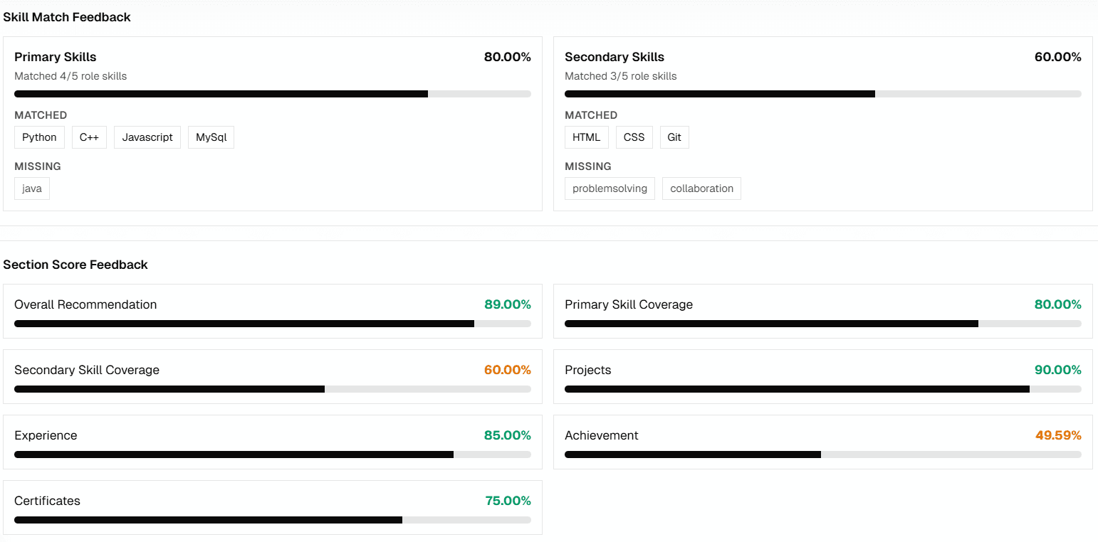Viewport: 1098px width, 542px height.
Task: Click the MISSING label under Secondary Skills
Action: coord(588,166)
